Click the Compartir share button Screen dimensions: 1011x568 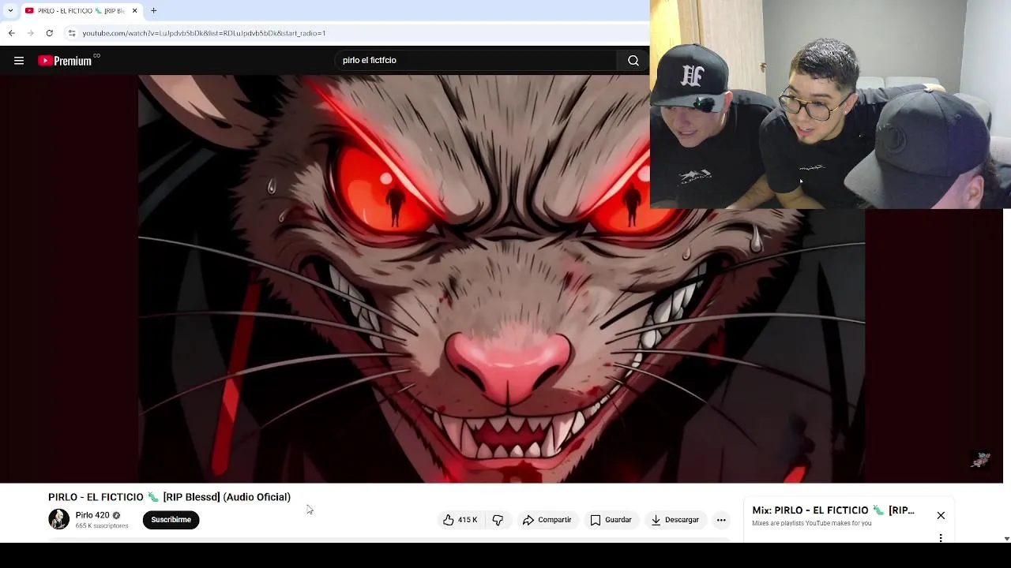click(547, 520)
